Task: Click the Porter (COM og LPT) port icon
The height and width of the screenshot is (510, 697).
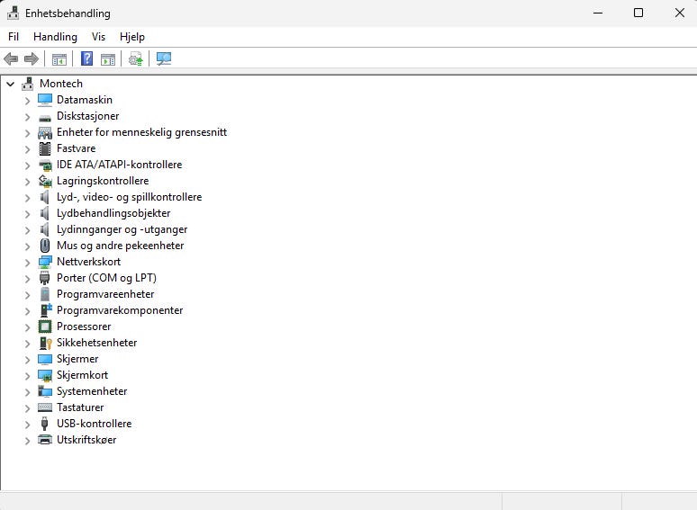Action: 44,278
